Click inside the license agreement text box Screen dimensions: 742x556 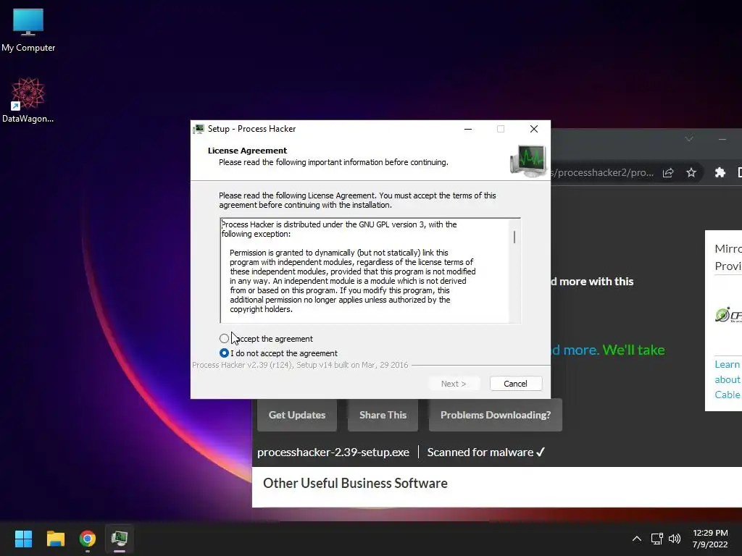[370, 271]
